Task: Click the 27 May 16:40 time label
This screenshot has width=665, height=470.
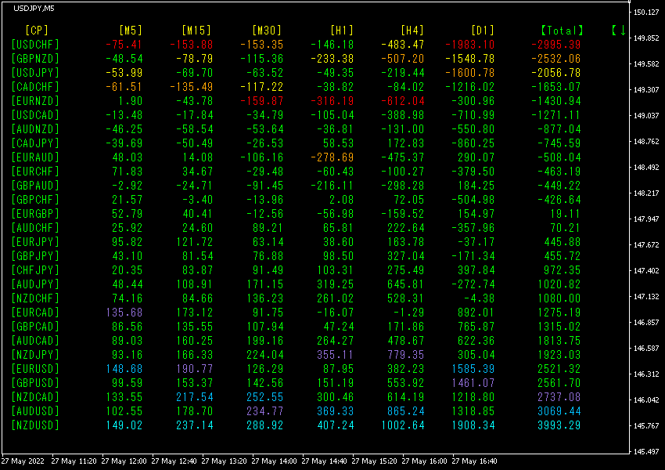Action: click(x=474, y=461)
